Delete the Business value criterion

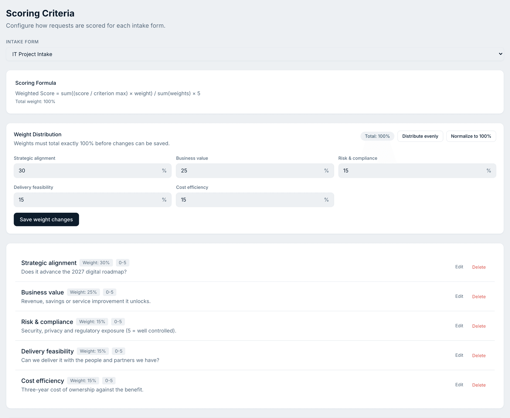click(x=479, y=297)
